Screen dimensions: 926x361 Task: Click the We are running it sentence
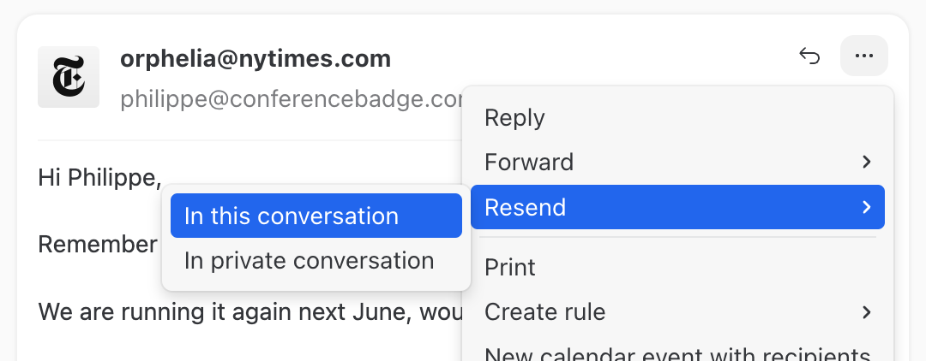pyautogui.click(x=249, y=311)
